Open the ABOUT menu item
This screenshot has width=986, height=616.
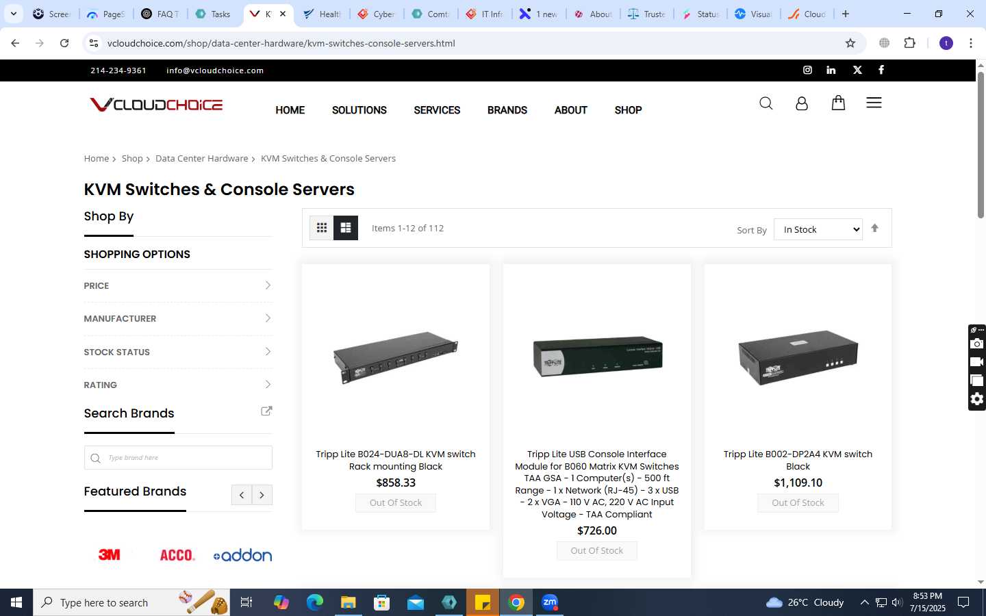tap(570, 110)
